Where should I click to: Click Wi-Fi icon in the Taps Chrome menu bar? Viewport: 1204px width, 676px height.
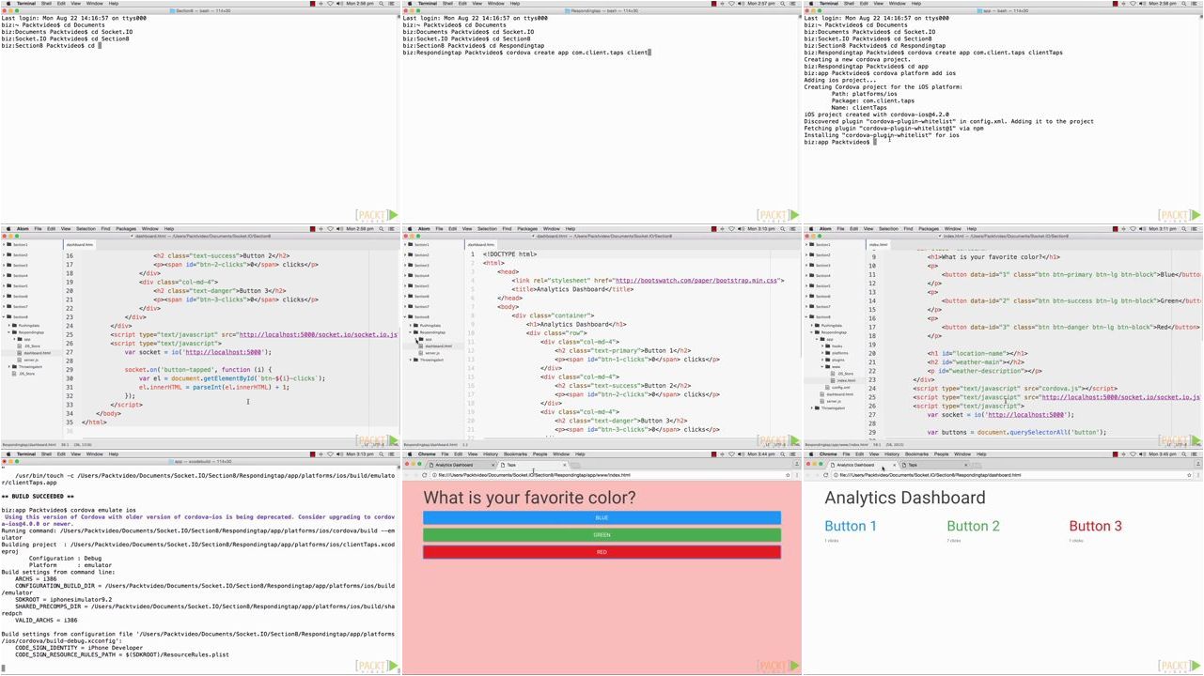pos(730,454)
